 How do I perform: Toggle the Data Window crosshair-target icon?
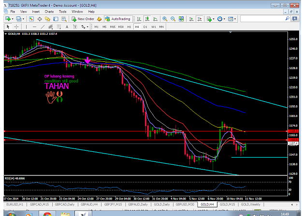(40, 19)
